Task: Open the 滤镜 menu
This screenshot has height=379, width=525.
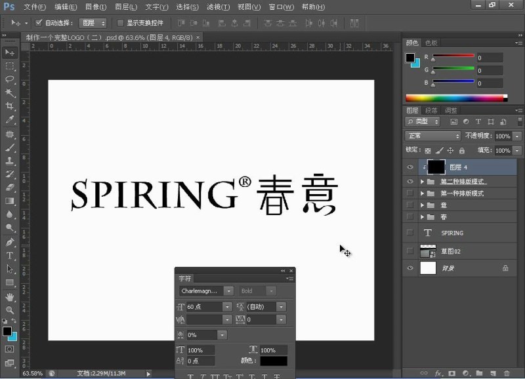Action: (x=219, y=7)
